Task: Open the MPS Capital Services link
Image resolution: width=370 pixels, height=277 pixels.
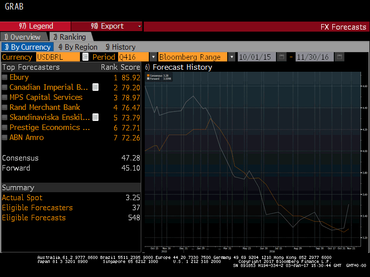Action: 46,97
